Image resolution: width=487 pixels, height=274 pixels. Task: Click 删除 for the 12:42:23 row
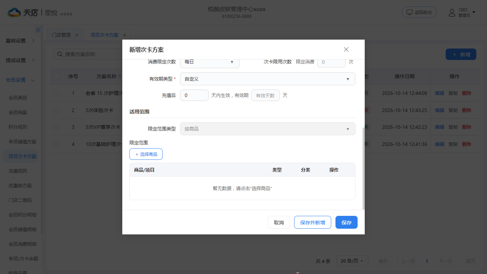467,127
